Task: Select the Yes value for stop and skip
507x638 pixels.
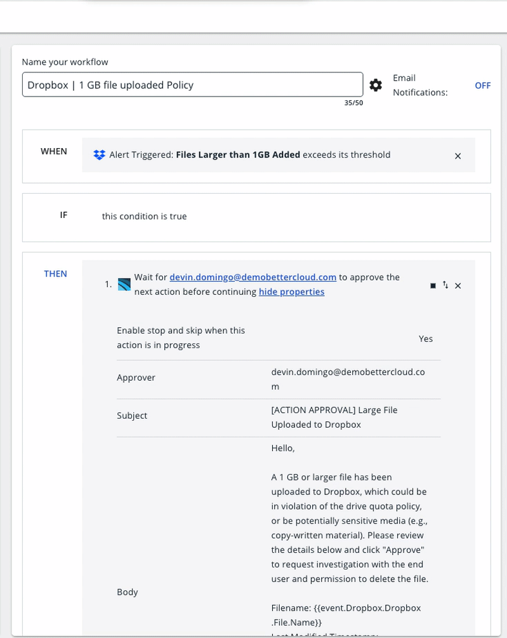Action: [426, 339]
